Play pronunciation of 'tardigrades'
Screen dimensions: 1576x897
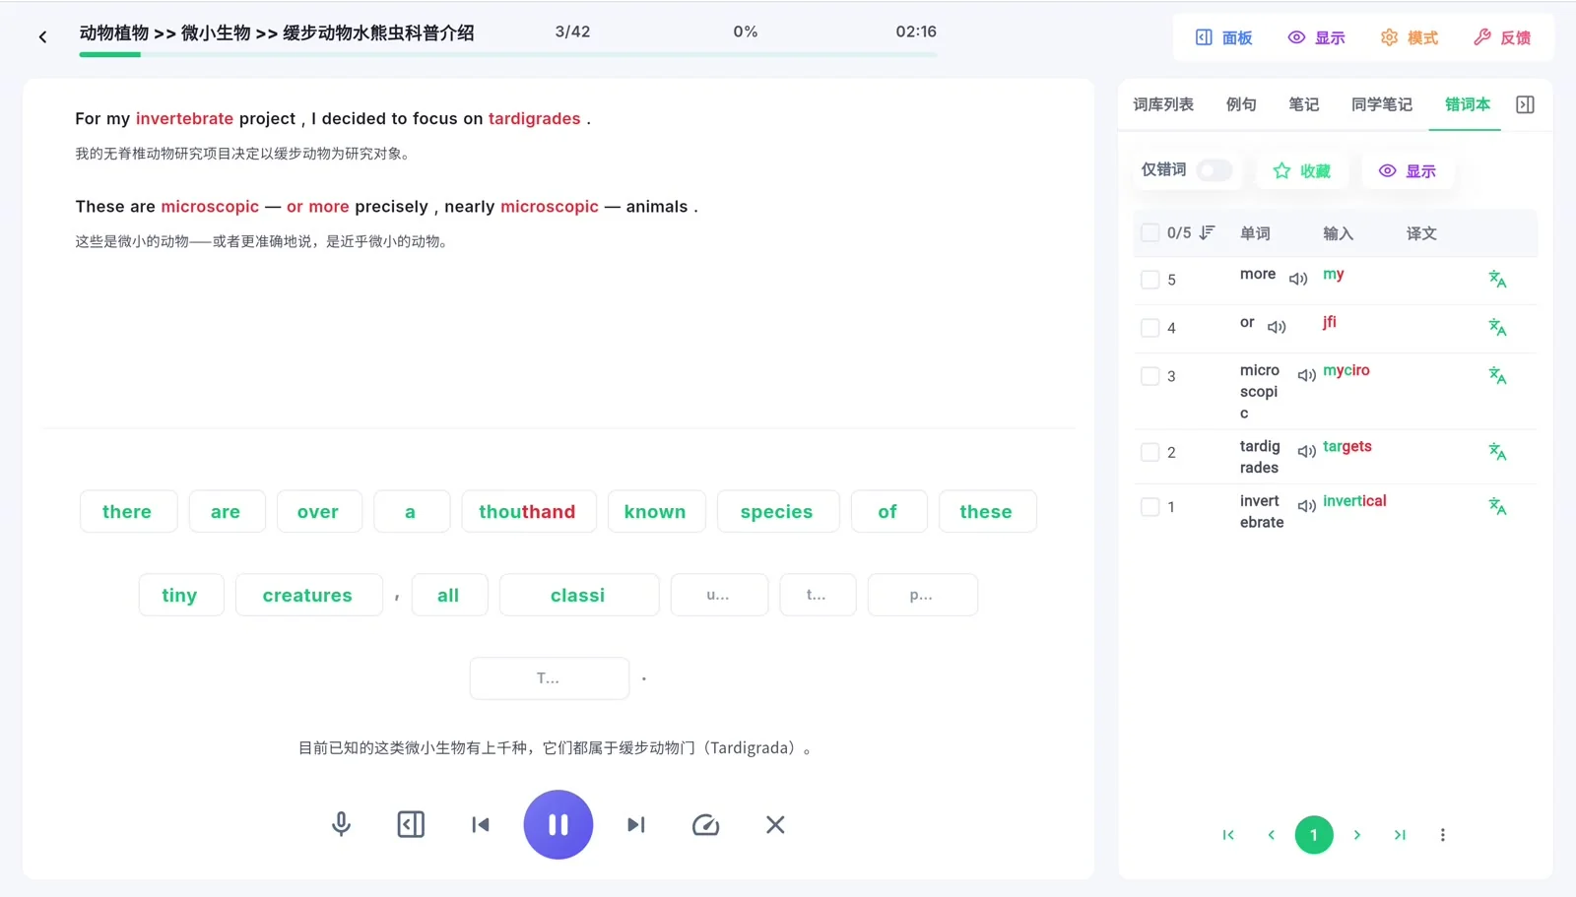tap(1307, 452)
